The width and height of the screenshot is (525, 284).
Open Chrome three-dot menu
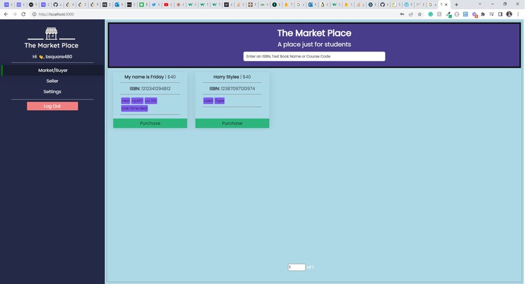[x=518, y=14]
